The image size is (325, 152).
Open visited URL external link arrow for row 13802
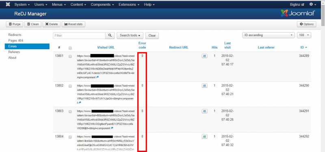80,103
